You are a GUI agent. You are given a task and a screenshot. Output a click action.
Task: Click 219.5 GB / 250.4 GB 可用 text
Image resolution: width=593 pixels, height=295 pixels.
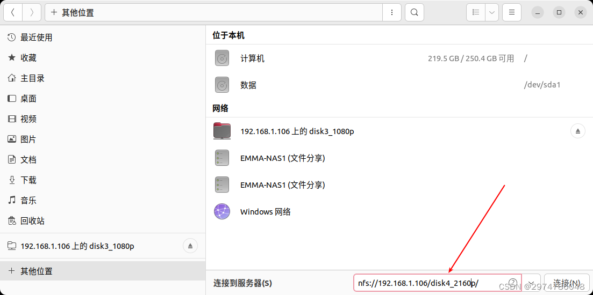coord(471,58)
